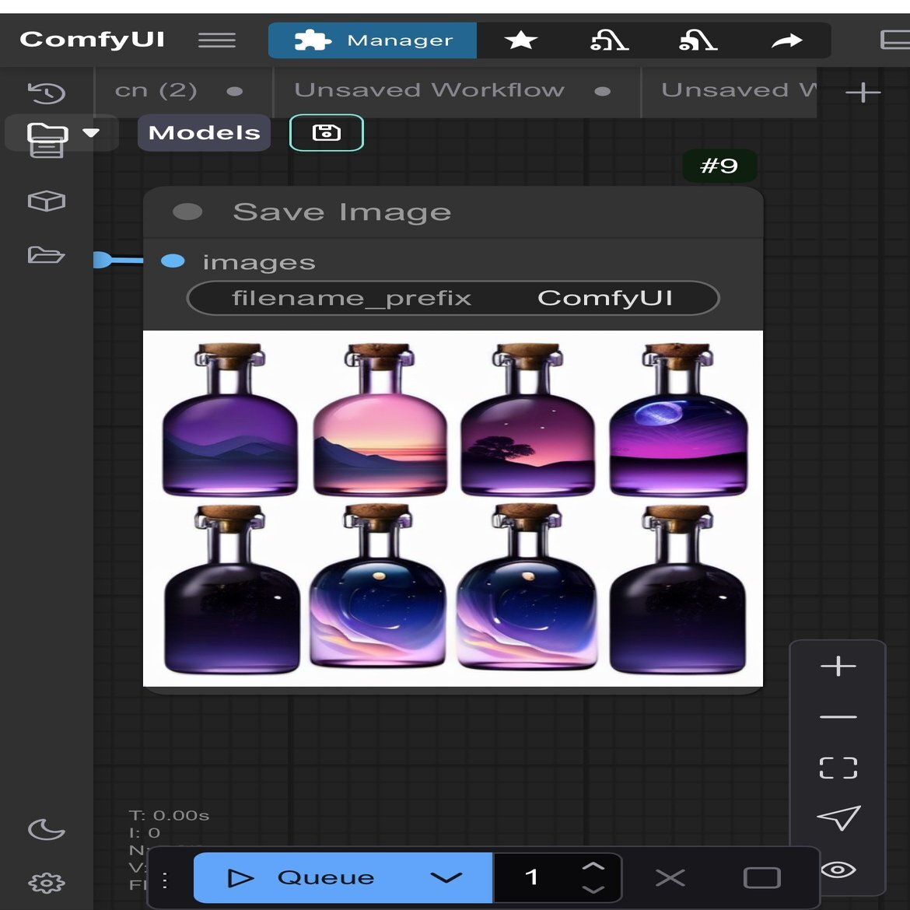
Task: Open the queue history sidebar icon
Action: tap(47, 93)
